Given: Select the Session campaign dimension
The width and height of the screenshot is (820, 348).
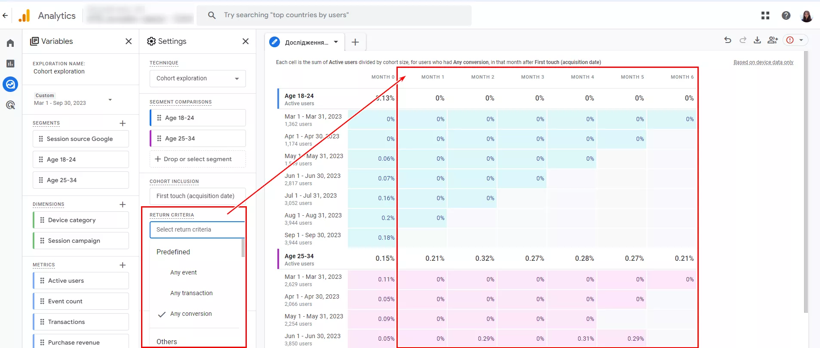Looking at the screenshot, I should click(x=81, y=241).
